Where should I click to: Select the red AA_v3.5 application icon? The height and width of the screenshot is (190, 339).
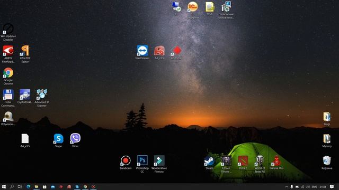(159, 52)
